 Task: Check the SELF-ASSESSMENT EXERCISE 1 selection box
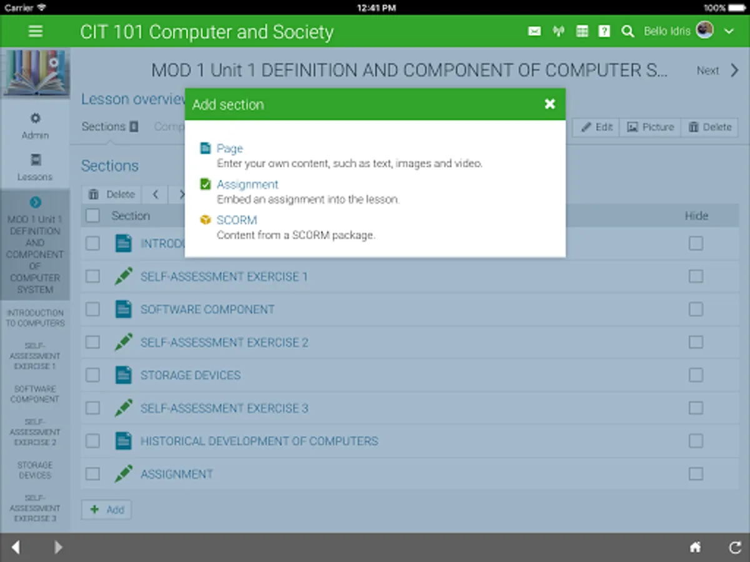[x=92, y=276]
